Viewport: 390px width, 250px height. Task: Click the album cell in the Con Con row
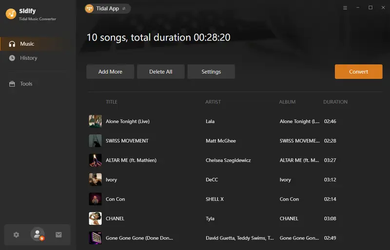(x=289, y=199)
